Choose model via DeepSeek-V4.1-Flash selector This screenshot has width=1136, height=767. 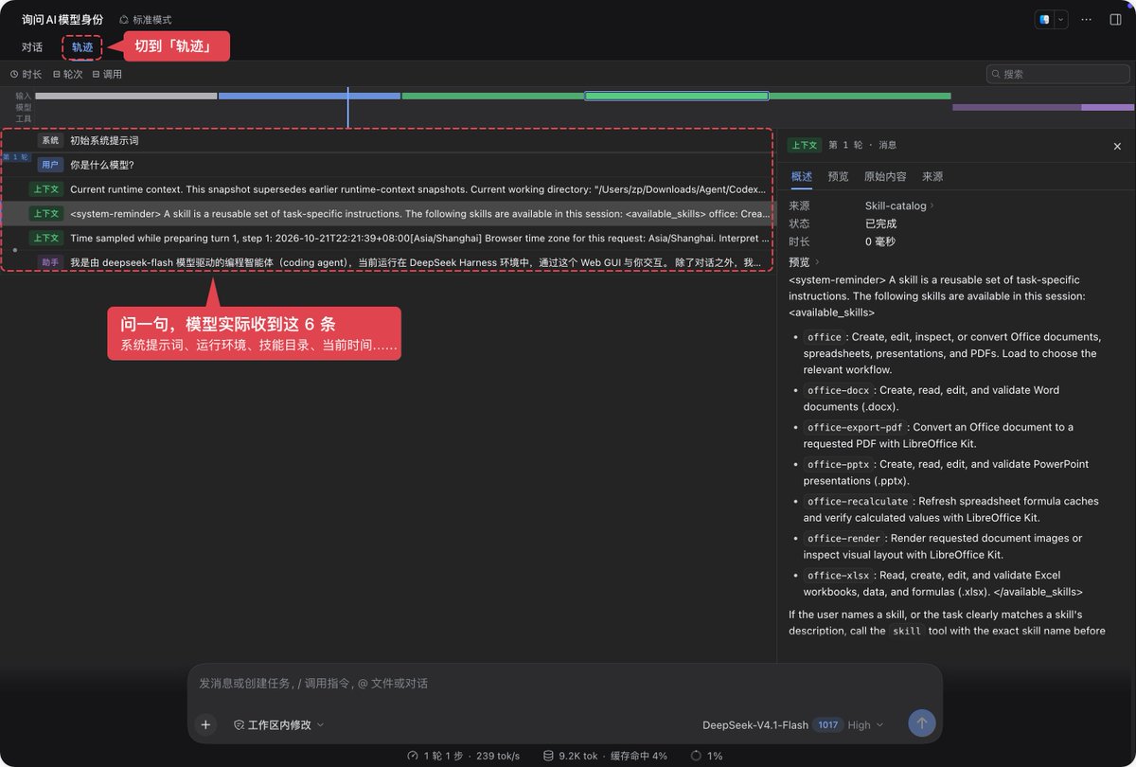754,725
